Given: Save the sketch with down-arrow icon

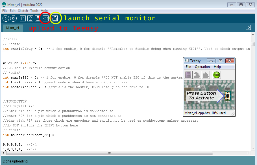Looking at the screenshot, I should pyautogui.click(x=38, y=19).
